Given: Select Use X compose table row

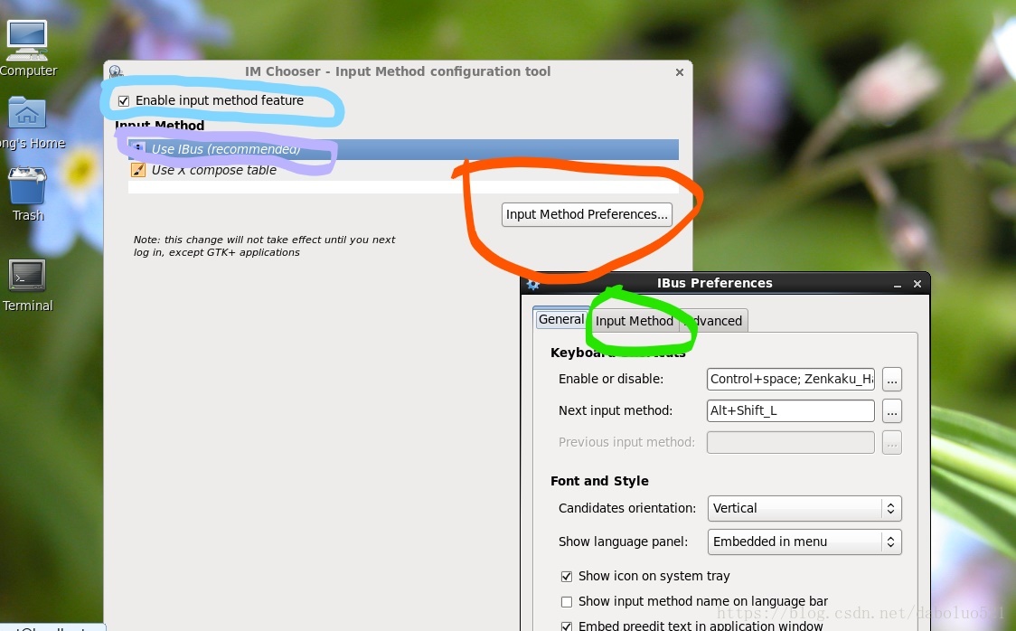Looking at the screenshot, I should pos(403,170).
